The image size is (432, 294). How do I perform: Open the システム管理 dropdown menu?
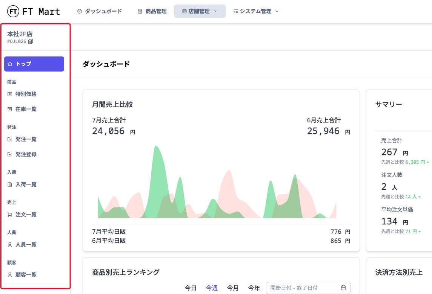(255, 11)
